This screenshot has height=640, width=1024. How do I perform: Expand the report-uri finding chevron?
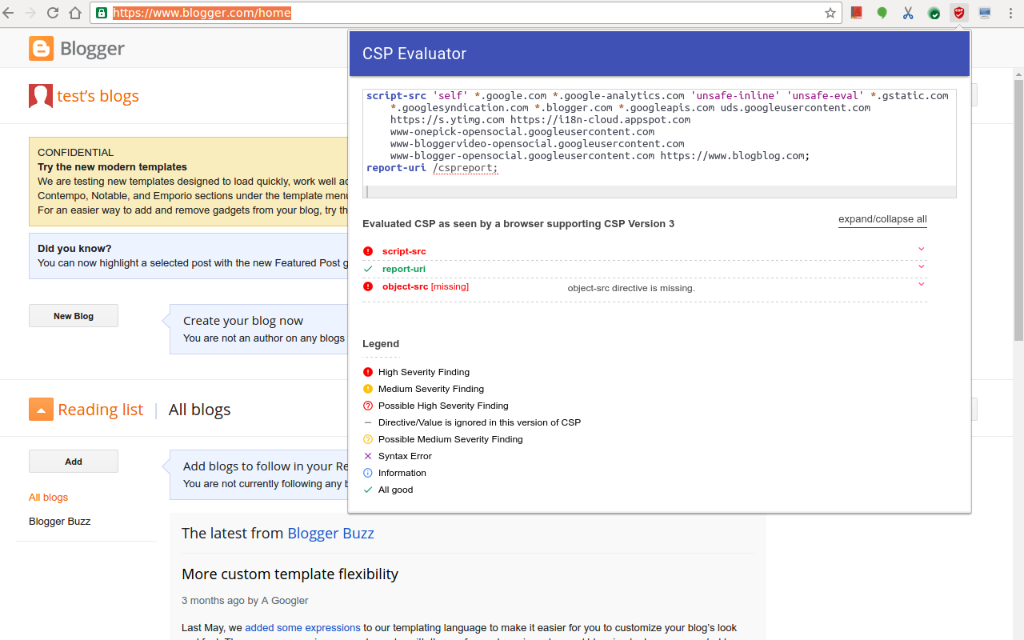click(x=921, y=267)
